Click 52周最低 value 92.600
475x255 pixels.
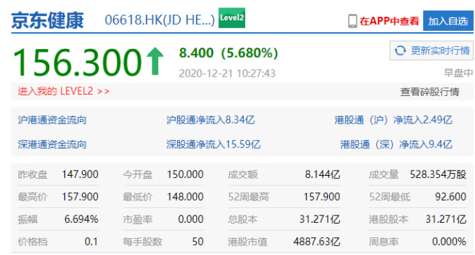[x=450, y=197]
